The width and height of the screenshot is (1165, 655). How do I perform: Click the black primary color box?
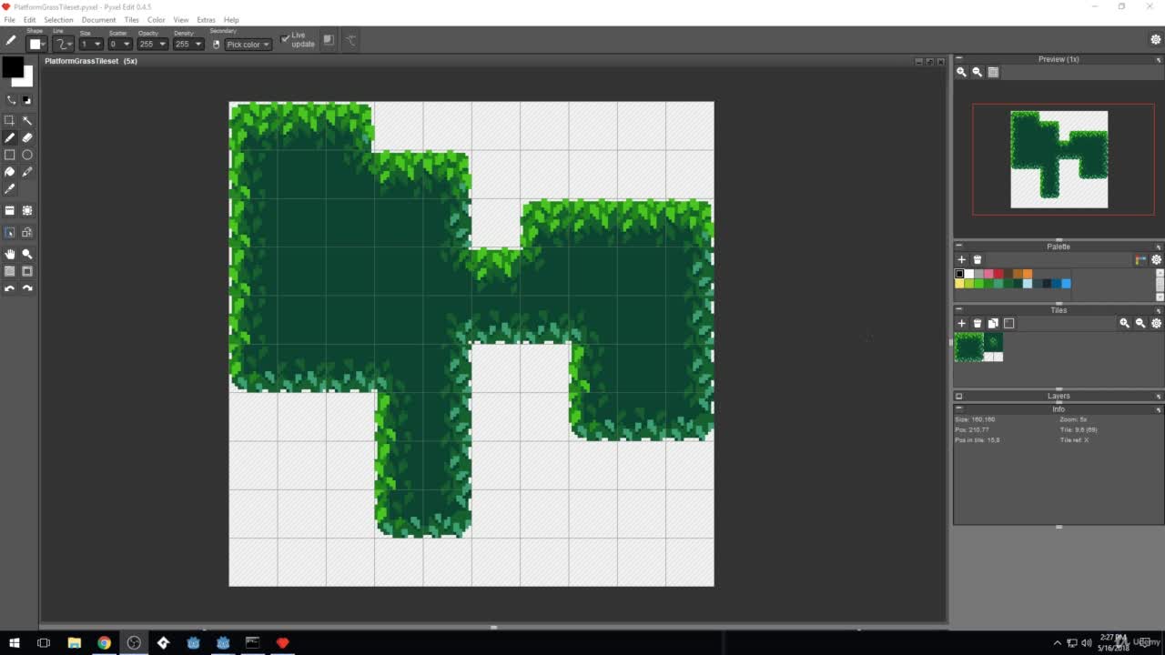click(12, 68)
